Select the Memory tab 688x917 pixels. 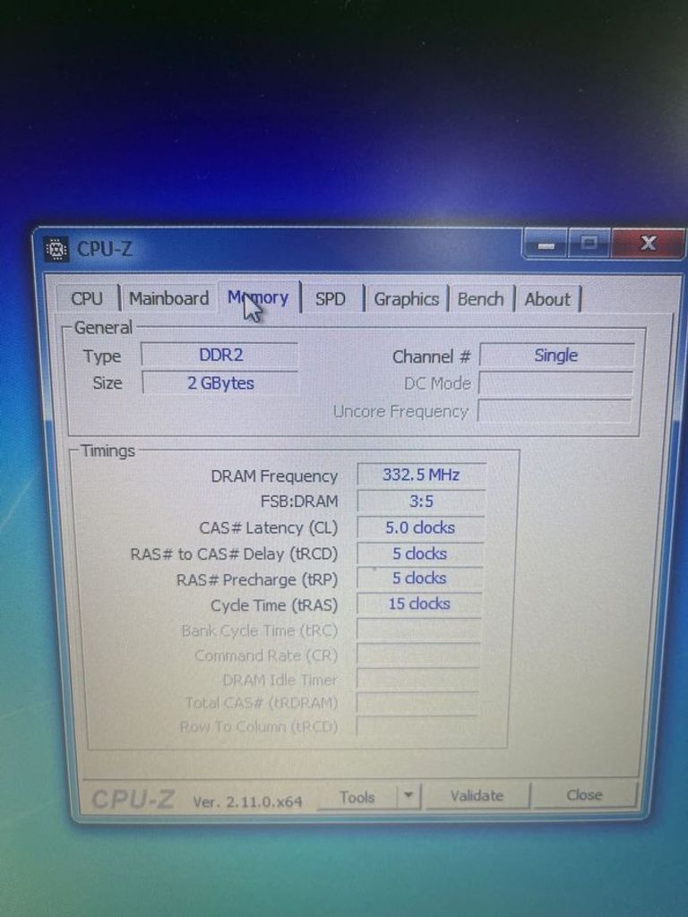(258, 297)
